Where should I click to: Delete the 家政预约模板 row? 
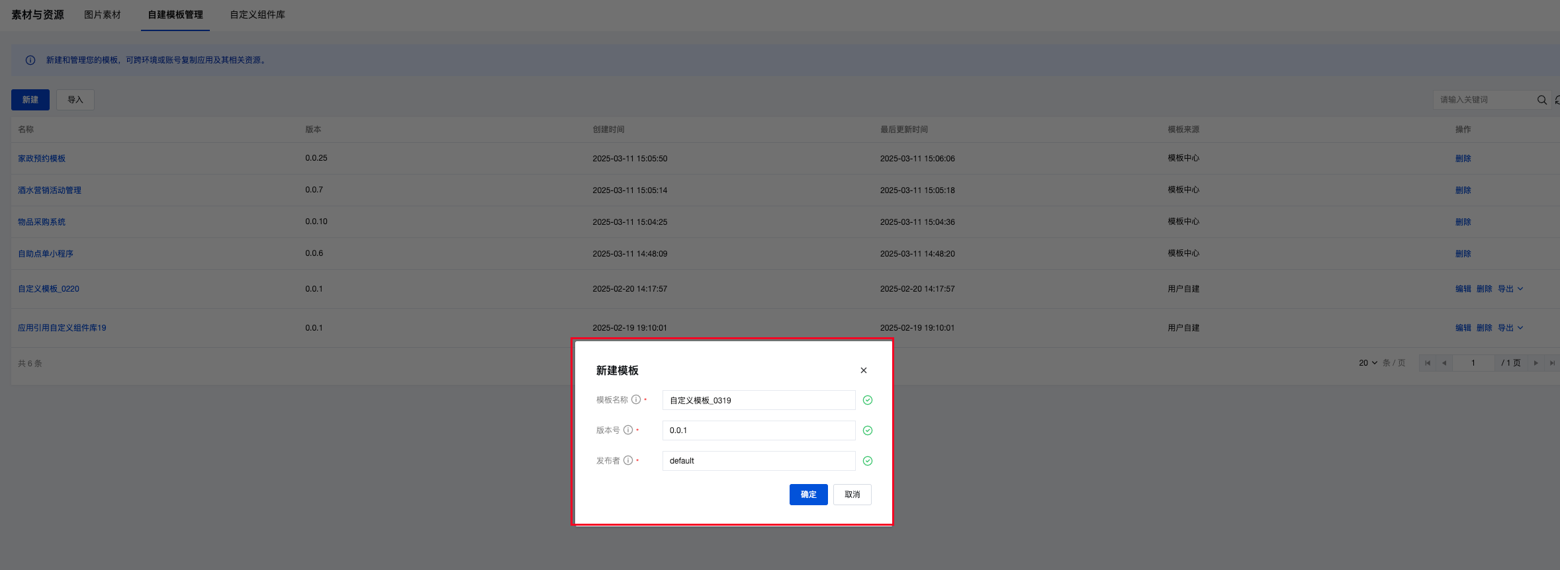(x=1463, y=159)
